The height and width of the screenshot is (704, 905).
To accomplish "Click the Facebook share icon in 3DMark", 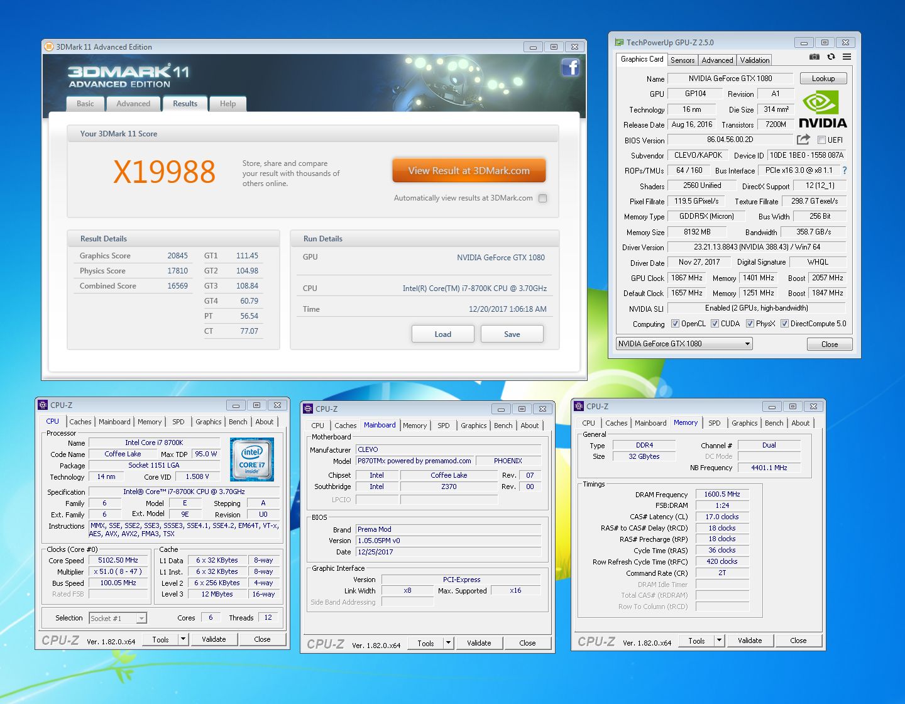I will (x=570, y=67).
